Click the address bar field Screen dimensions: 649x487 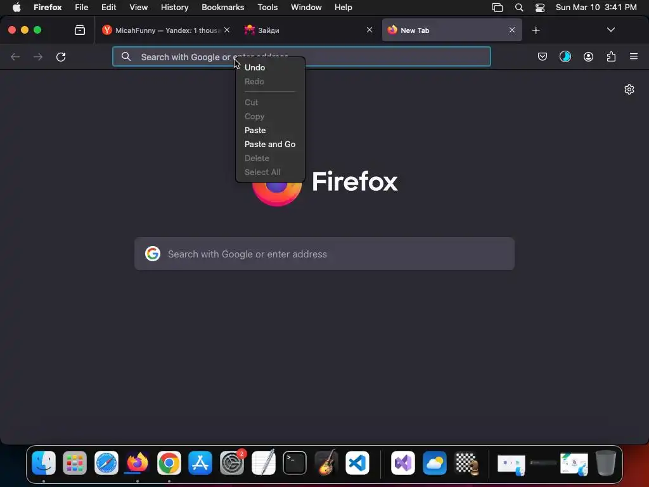coord(301,56)
